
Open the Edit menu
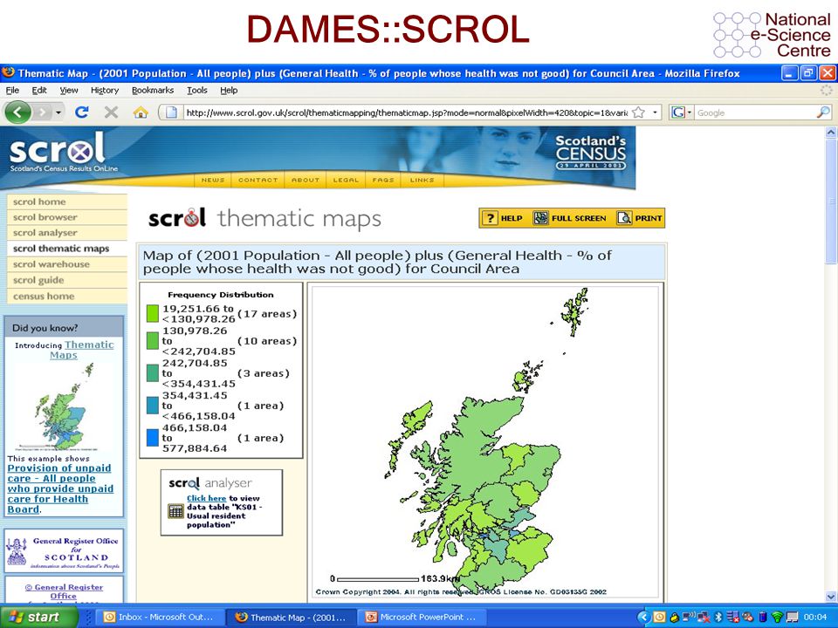[x=39, y=90]
